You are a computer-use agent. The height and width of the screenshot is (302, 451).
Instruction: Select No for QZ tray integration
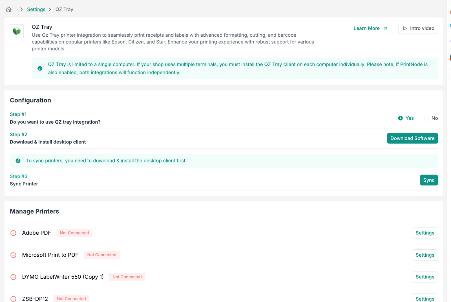[431, 118]
